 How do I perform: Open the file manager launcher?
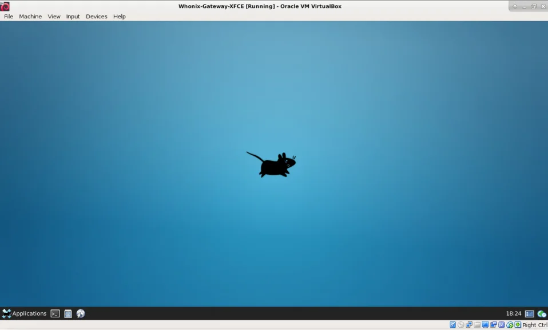[68, 313]
